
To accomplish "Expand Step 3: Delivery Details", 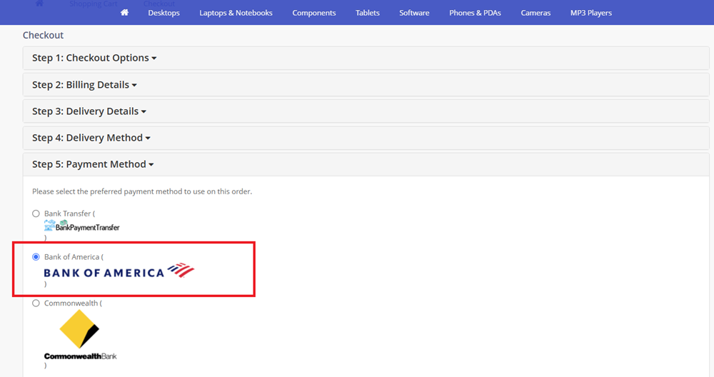I will [x=89, y=111].
